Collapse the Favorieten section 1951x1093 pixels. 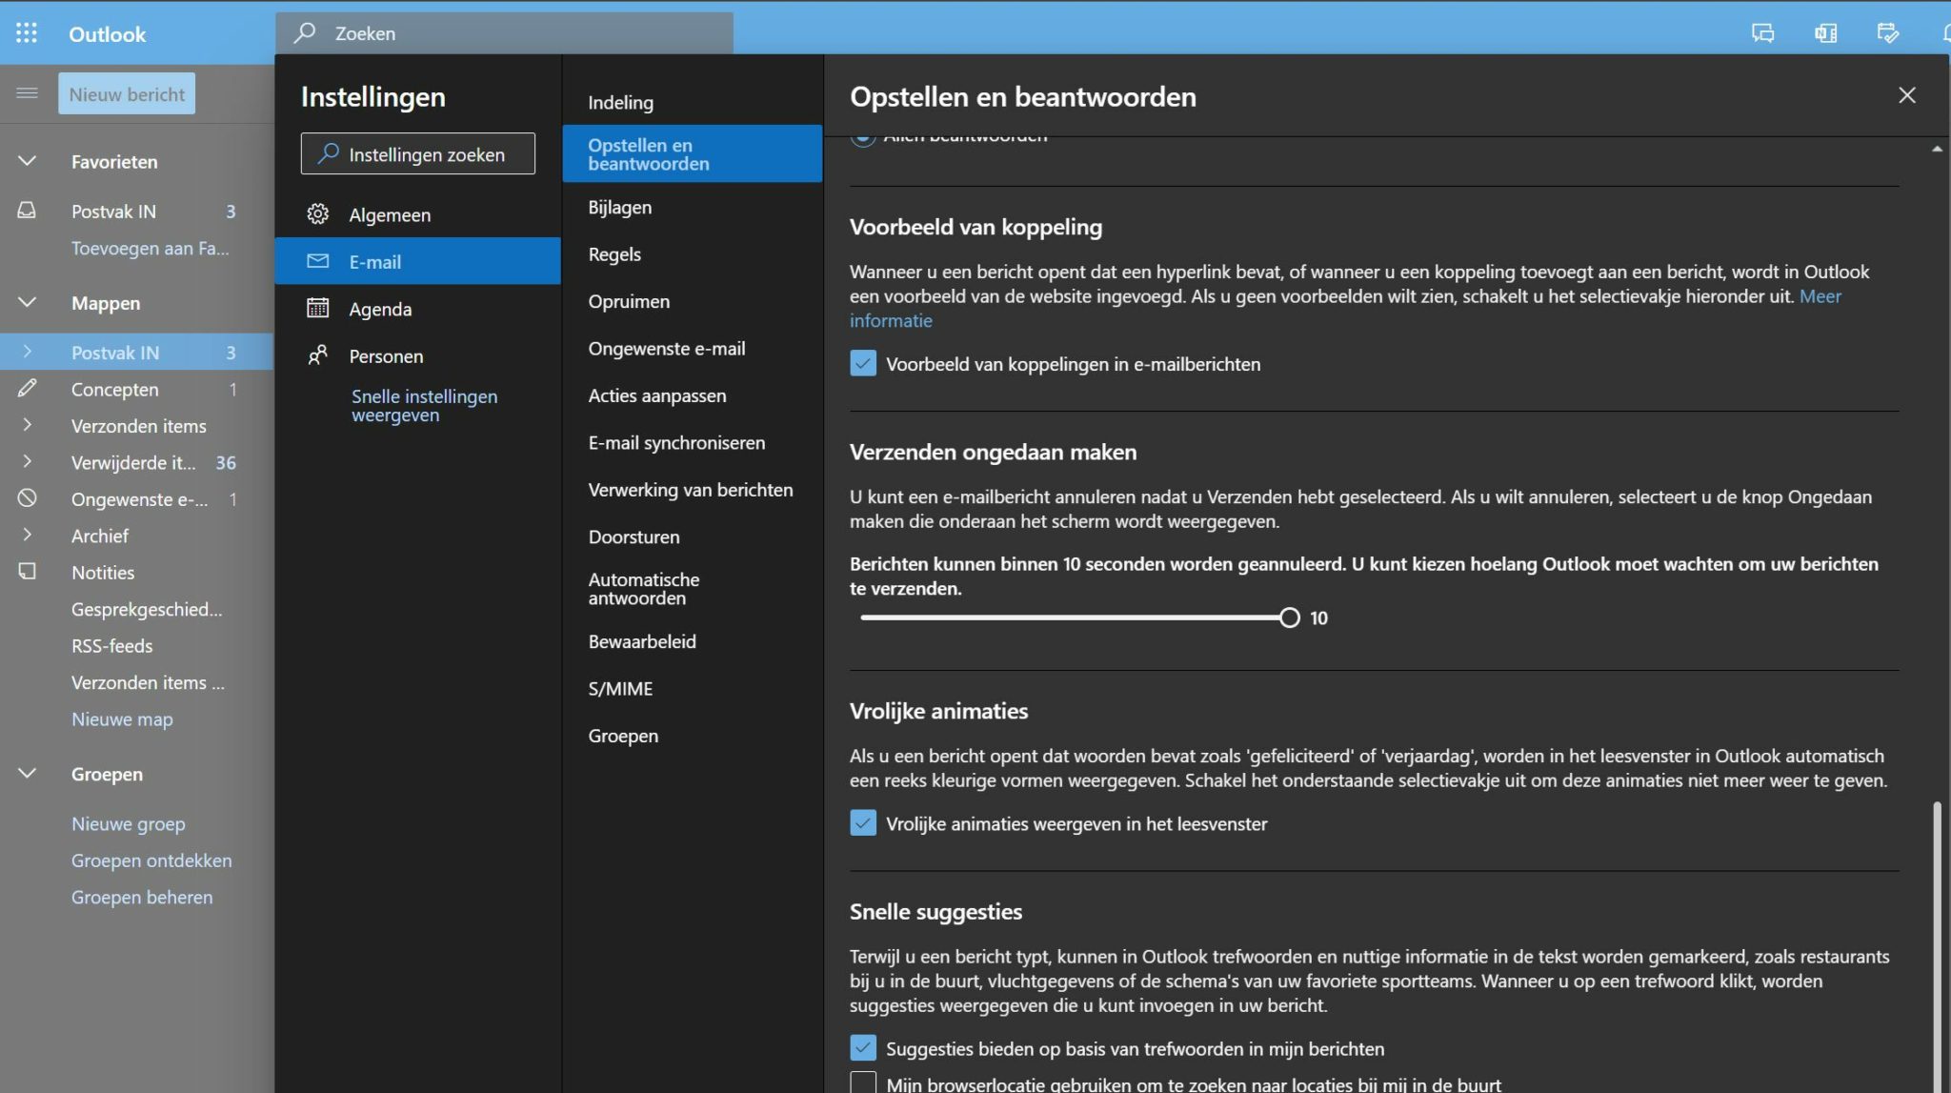point(26,161)
